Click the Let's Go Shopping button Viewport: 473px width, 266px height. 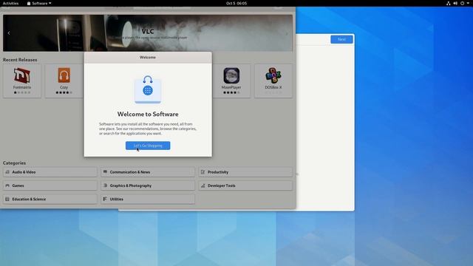pos(148,146)
